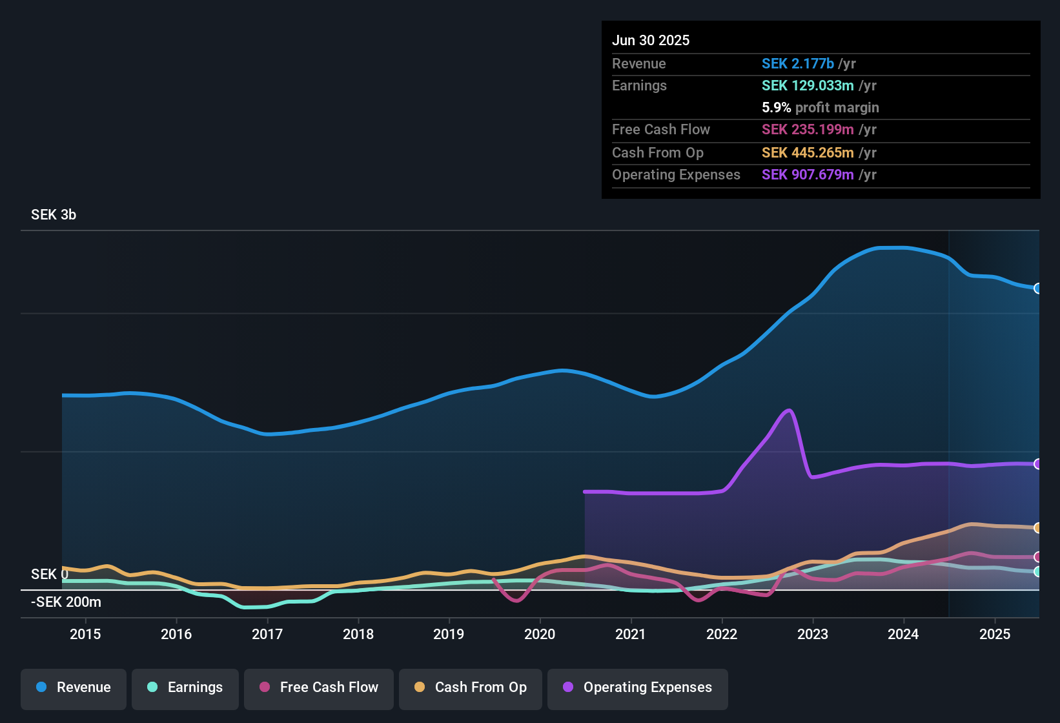Viewport: 1060px width, 723px height.
Task: Click the orange Cash From Op dot
Action: [x=420, y=687]
